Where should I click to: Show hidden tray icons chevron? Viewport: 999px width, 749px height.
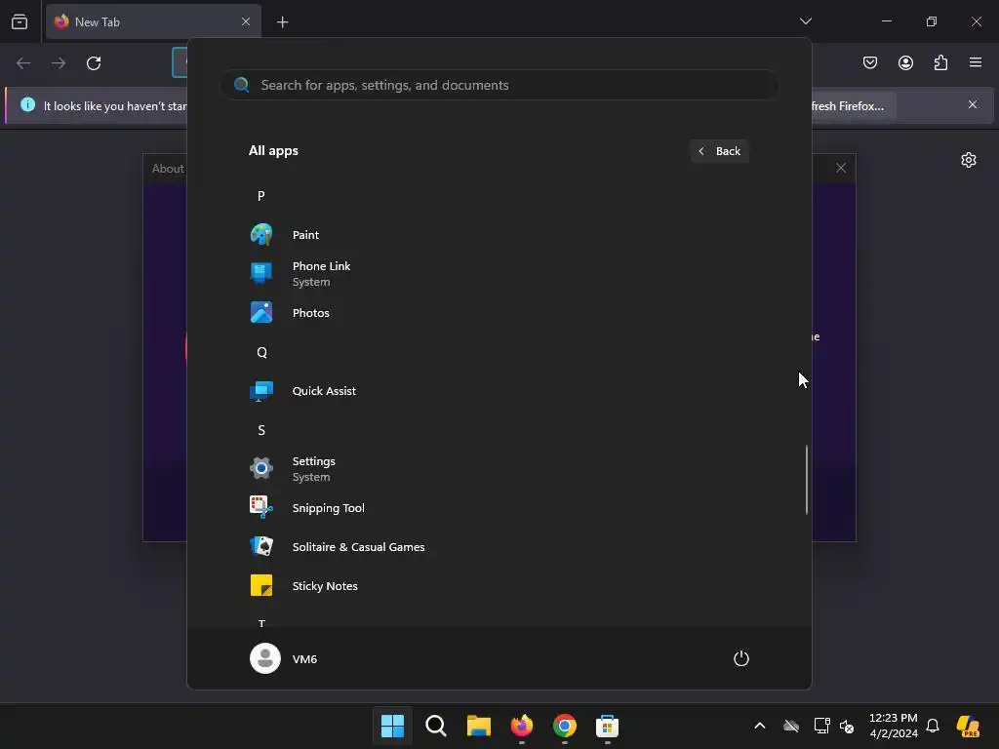pos(759,726)
